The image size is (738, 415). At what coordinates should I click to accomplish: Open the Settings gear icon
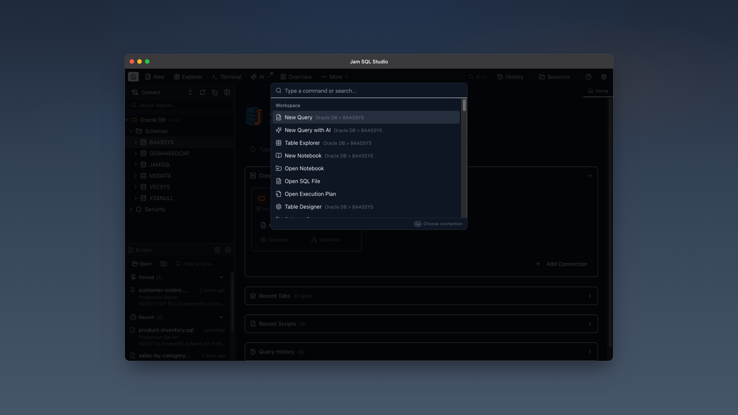click(x=604, y=77)
